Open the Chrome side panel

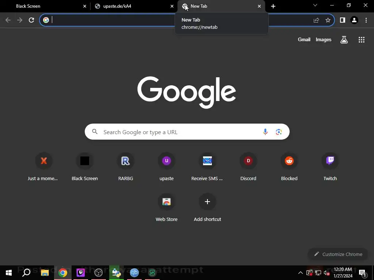click(343, 20)
